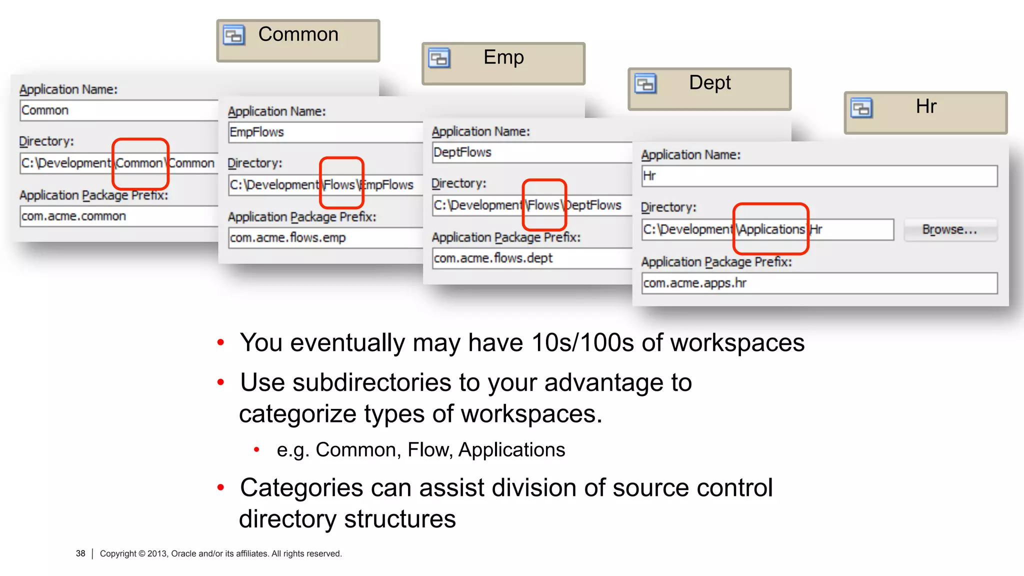Click Directory field with Flows\DeptFlows path
1024x576 pixels.
[532, 205]
